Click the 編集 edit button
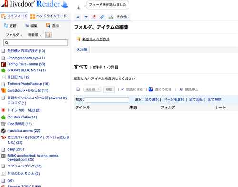The height and width of the screenshot is (187, 238). click(31, 26)
